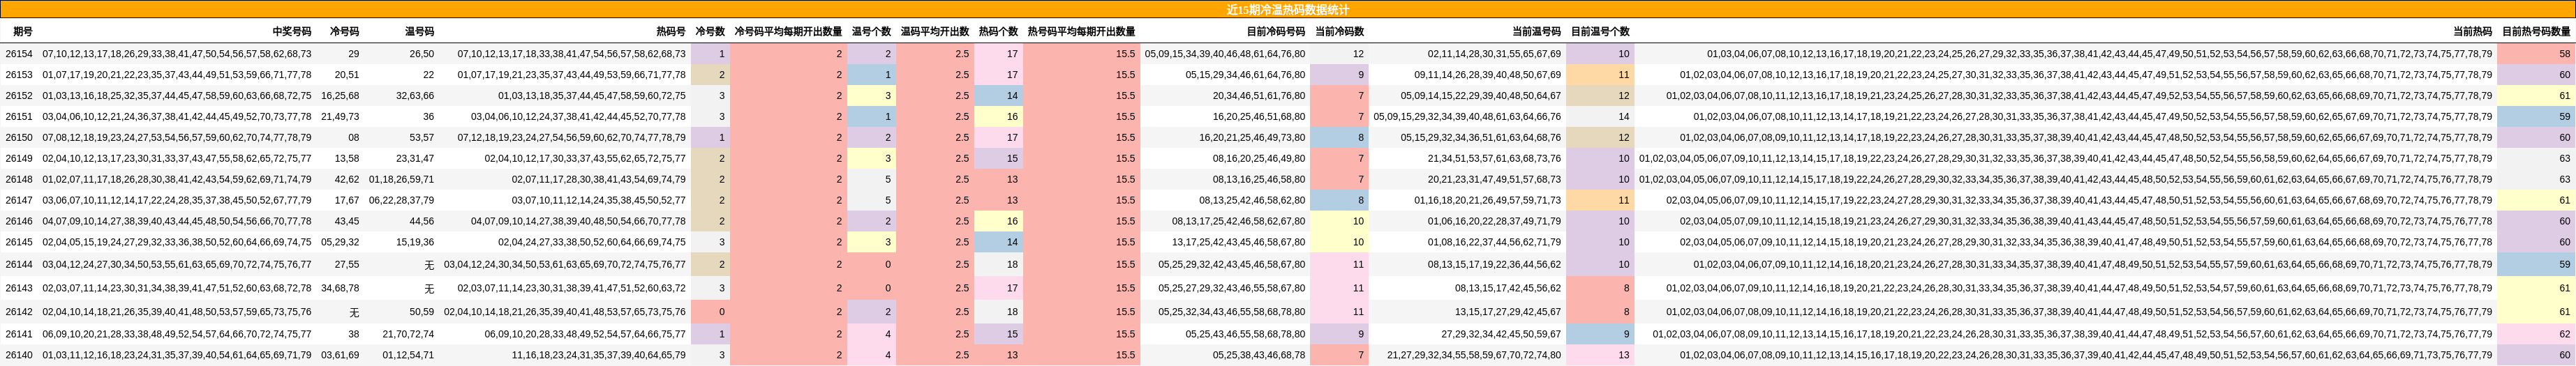The height and width of the screenshot is (366, 2576).
Task: Click warm codes cell 01,12,54,71
Action: [408, 355]
